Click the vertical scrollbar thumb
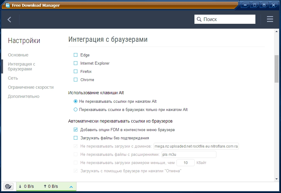This screenshot has width=281, height=193. [276, 69]
